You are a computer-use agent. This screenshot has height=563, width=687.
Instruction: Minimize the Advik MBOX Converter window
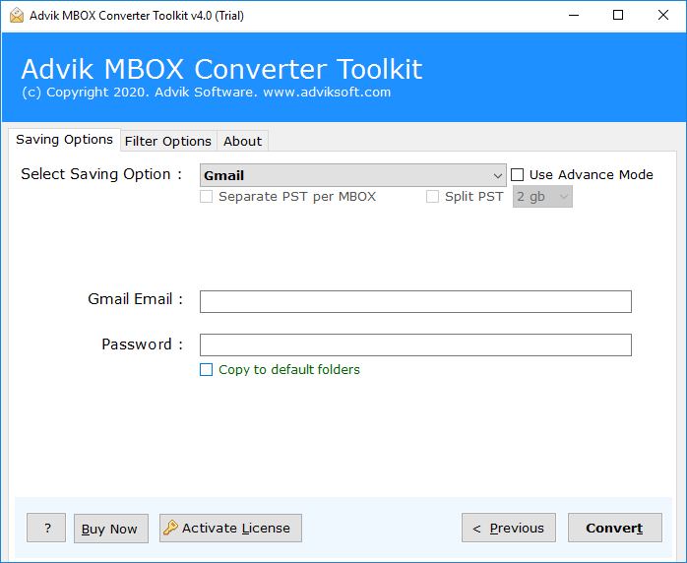(574, 16)
